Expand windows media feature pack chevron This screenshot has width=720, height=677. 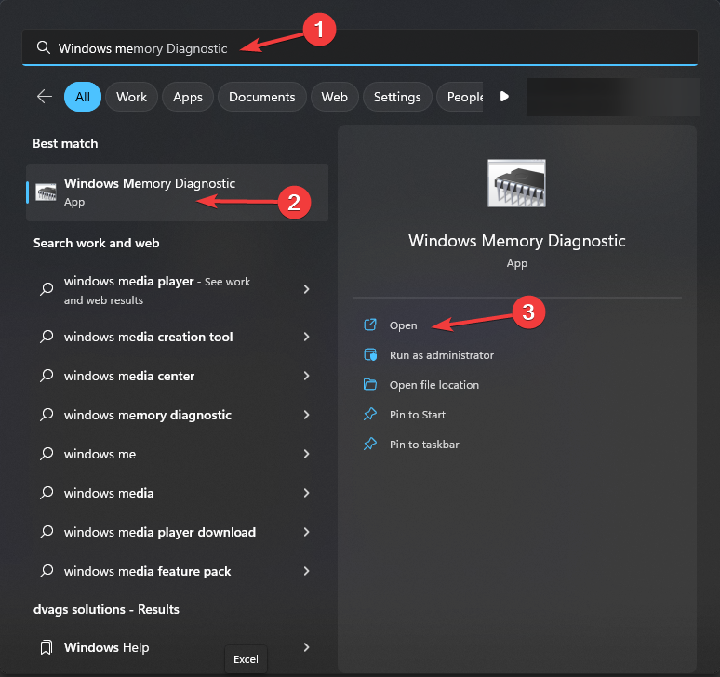[x=306, y=570]
